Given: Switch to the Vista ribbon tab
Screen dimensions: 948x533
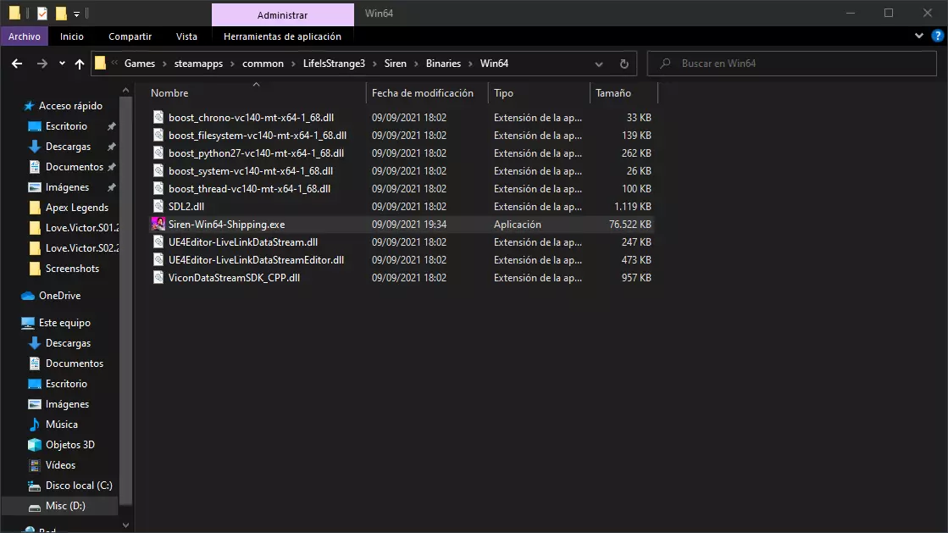Looking at the screenshot, I should [x=186, y=36].
